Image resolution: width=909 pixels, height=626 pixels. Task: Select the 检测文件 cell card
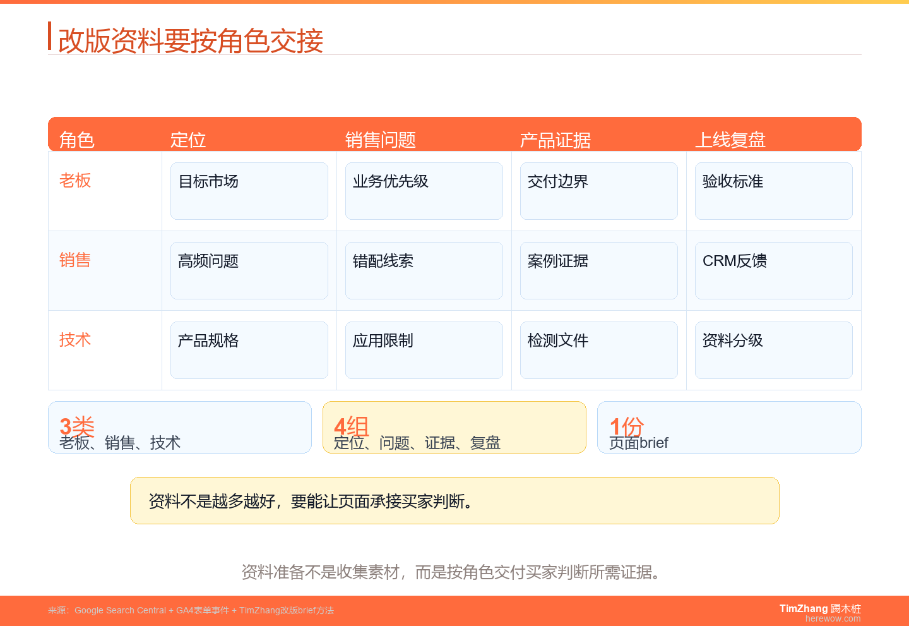(599, 351)
